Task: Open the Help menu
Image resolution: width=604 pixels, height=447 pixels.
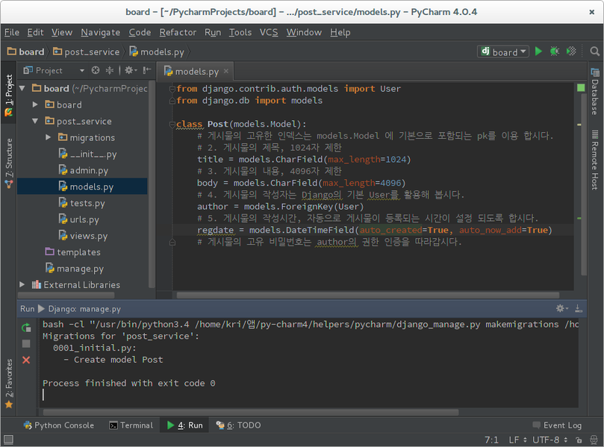Action: [x=340, y=32]
